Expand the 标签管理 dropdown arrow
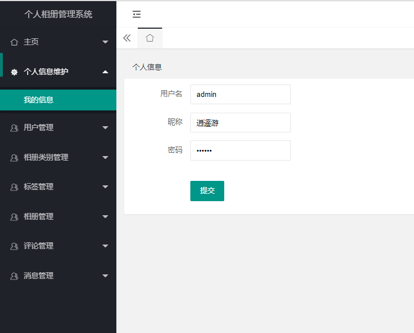414x333 pixels. 106,187
